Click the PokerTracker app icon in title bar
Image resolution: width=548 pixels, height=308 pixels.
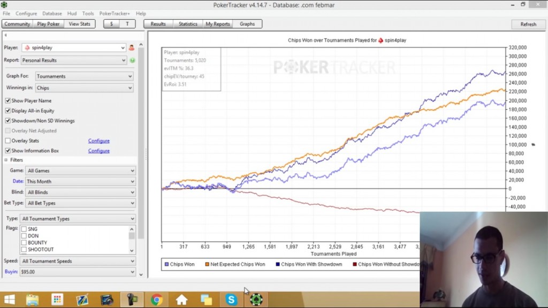point(4,5)
